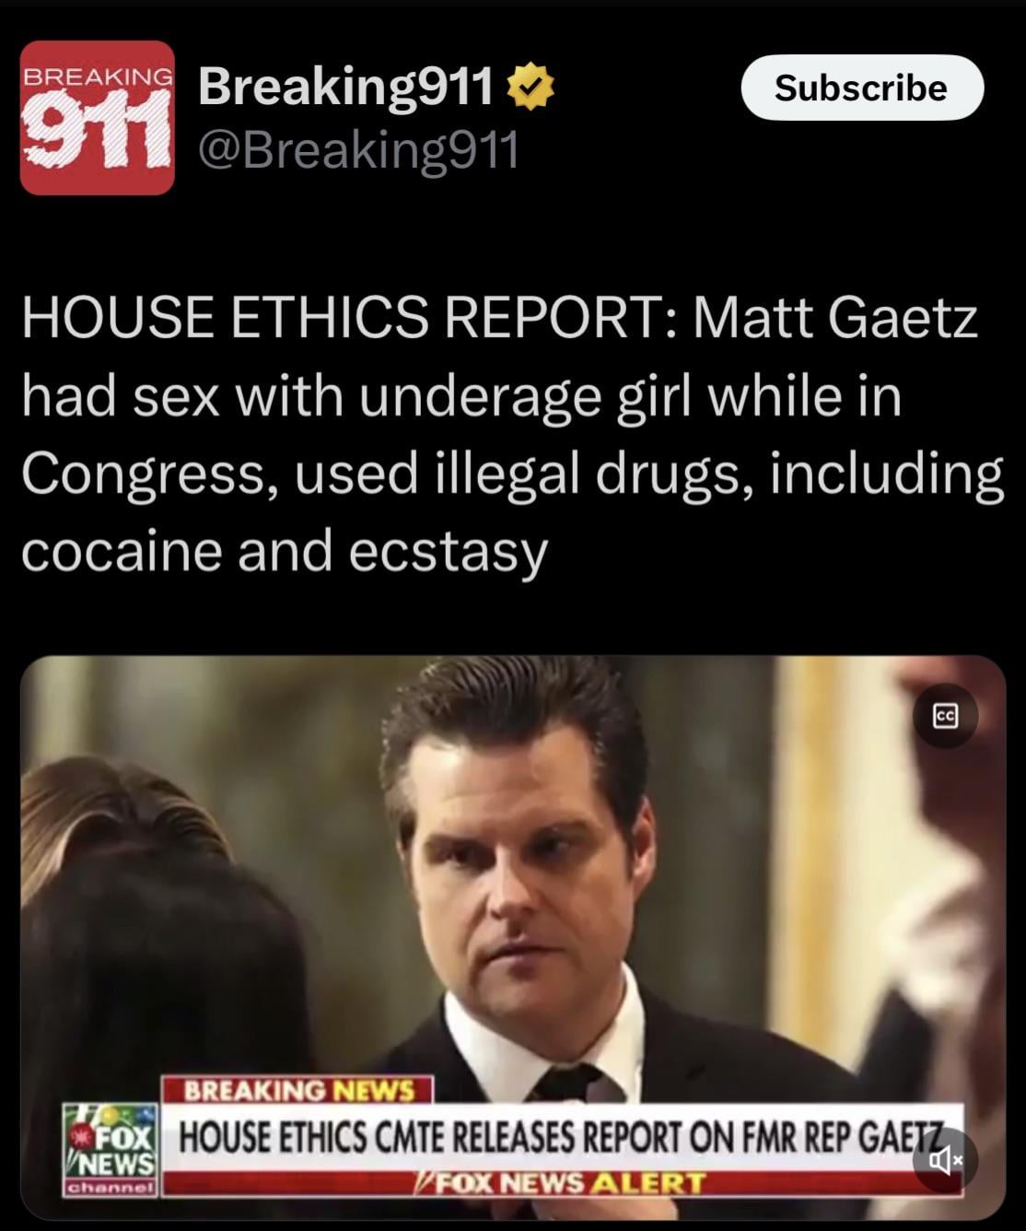Click the word Congress in the post text

point(141,475)
